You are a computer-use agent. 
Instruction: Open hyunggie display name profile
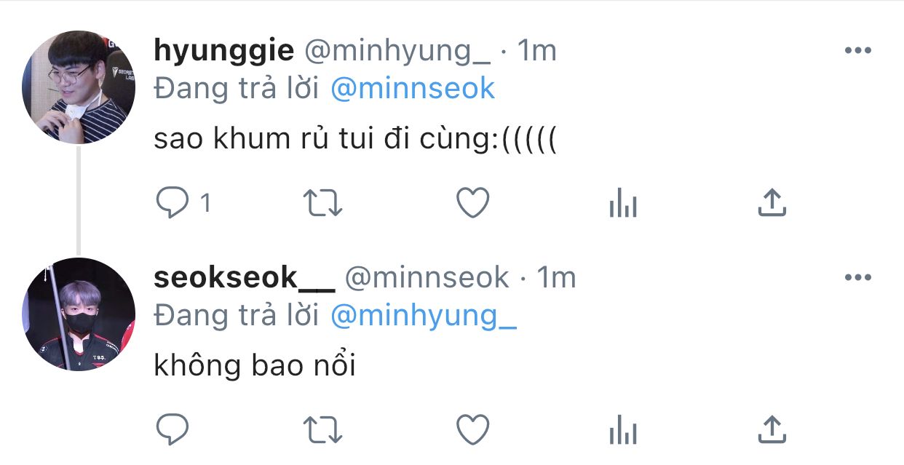coord(224,52)
